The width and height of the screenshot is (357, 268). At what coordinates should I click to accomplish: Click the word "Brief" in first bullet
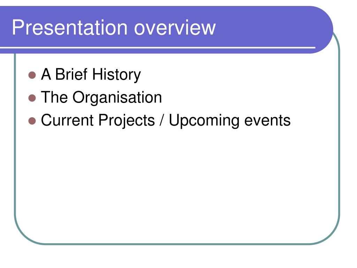point(71,74)
